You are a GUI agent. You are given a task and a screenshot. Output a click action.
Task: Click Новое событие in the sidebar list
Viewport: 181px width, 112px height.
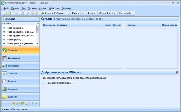pos(15,28)
